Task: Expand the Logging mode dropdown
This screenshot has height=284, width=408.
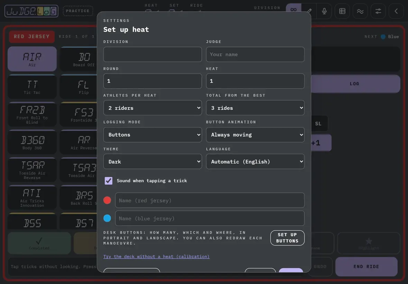Action: pos(152,135)
